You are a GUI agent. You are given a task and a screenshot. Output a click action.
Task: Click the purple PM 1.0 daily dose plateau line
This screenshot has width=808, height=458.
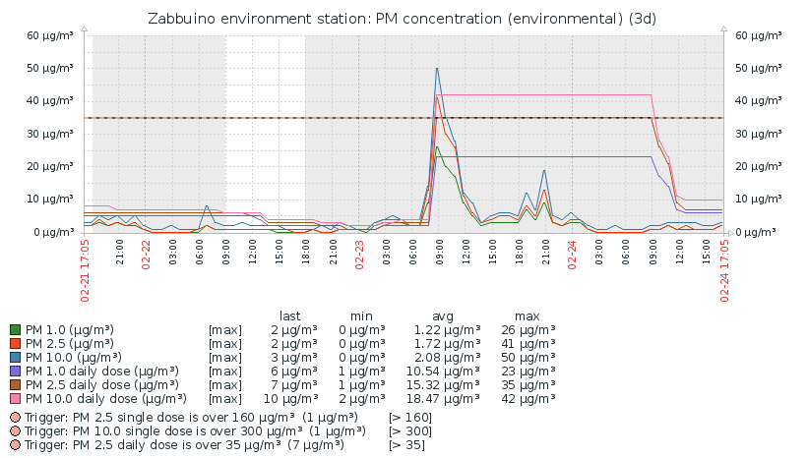tap(543, 156)
